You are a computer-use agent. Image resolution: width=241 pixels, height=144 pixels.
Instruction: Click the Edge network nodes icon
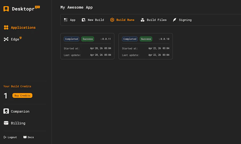tap(6, 39)
